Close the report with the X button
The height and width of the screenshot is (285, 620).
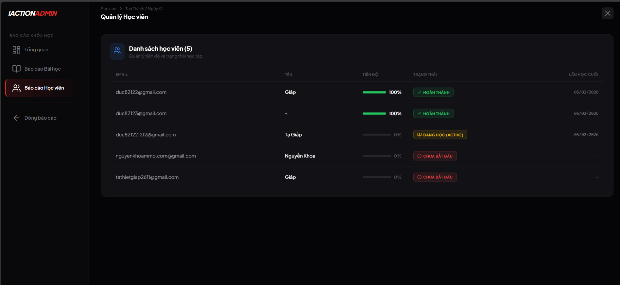click(607, 13)
